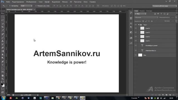Select the Lasso tool
178x100 pixels.
[3, 20]
